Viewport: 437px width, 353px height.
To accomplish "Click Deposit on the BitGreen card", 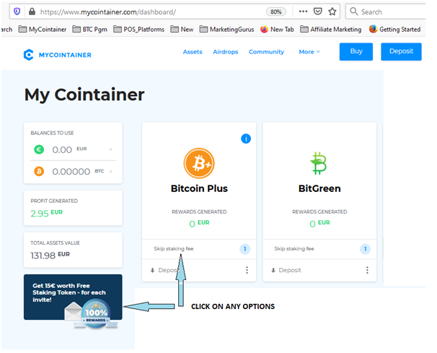I will point(286,270).
